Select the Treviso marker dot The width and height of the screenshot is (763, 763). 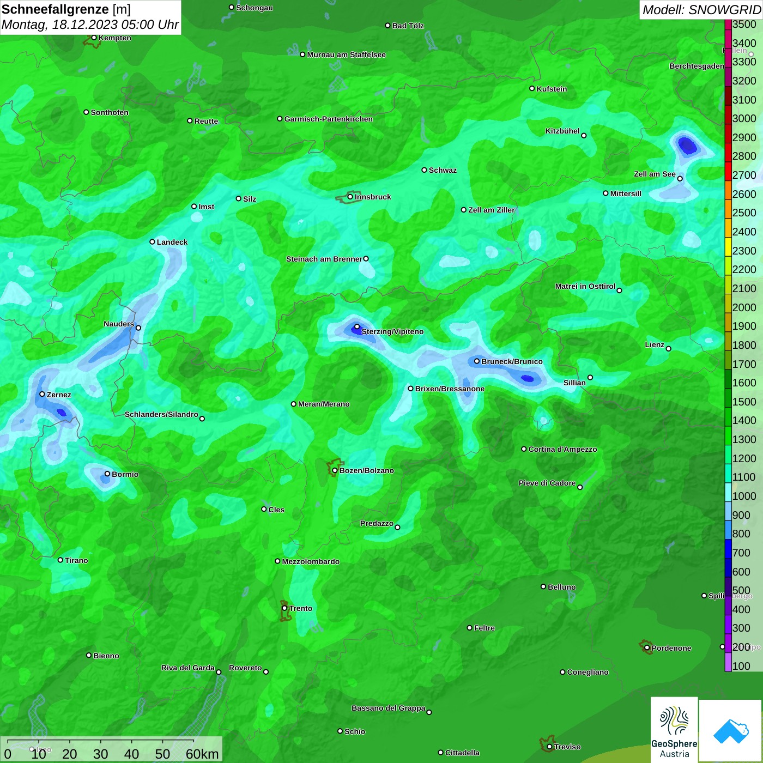pos(549,747)
